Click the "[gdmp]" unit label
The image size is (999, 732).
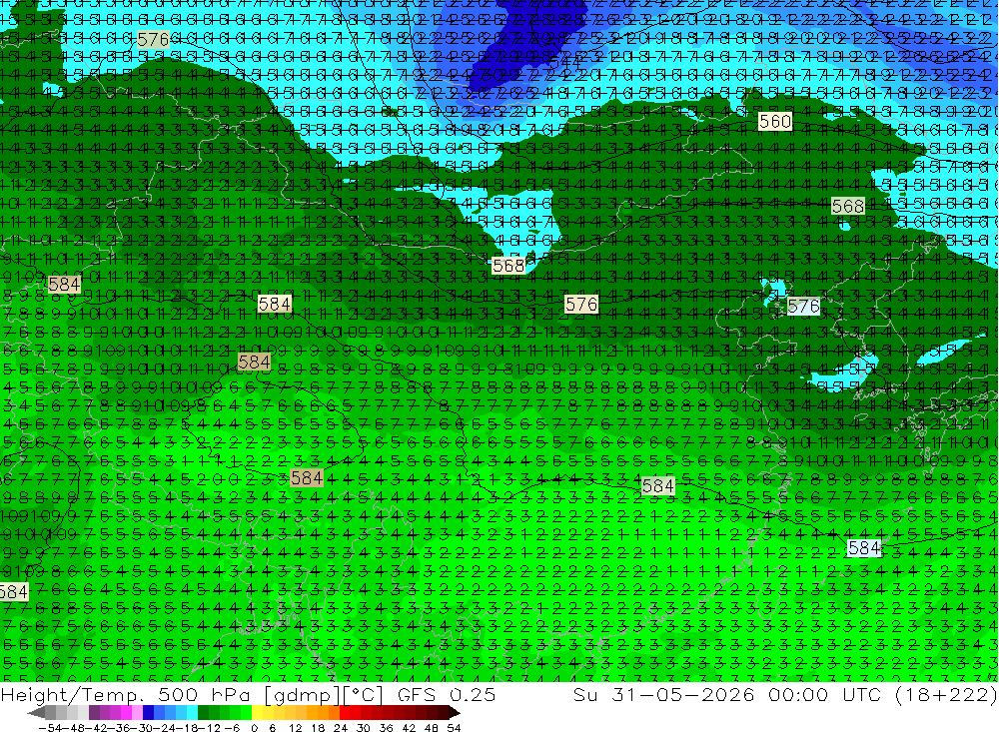pyautogui.click(x=304, y=695)
